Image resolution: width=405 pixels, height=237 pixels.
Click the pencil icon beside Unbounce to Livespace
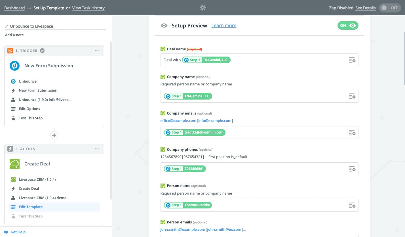[7, 26]
